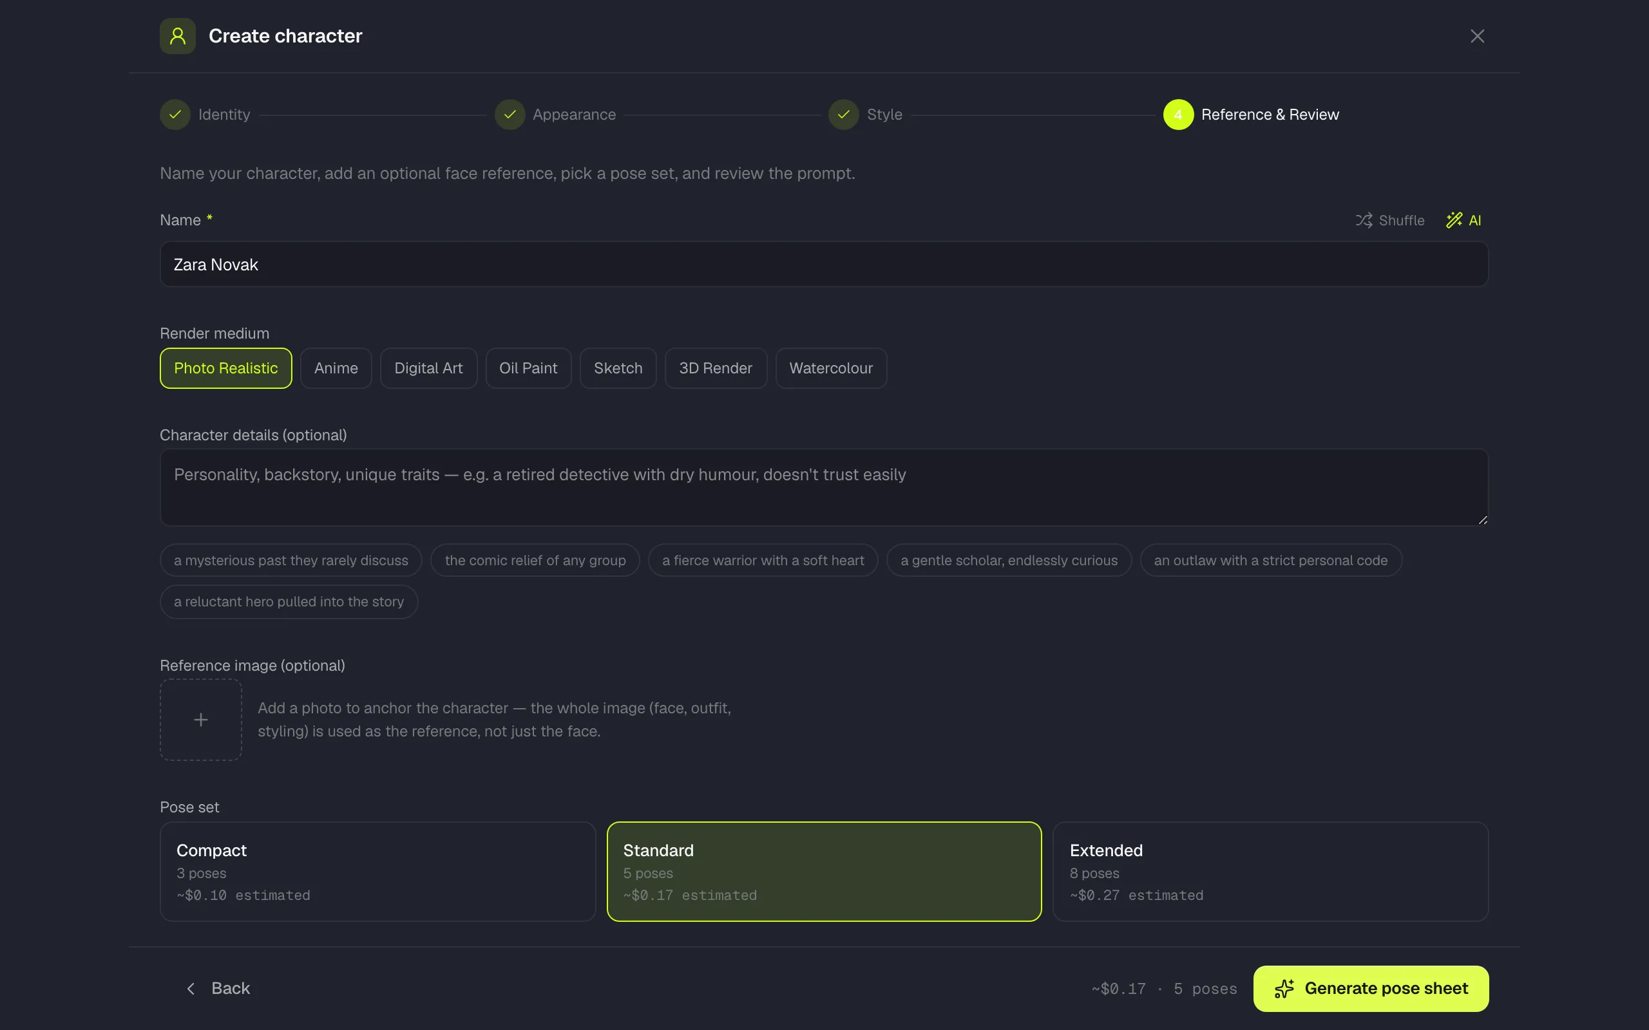The width and height of the screenshot is (1649, 1030).
Task: Add 'a mysterious past they rarely discuss' suggestion
Action: (291, 561)
